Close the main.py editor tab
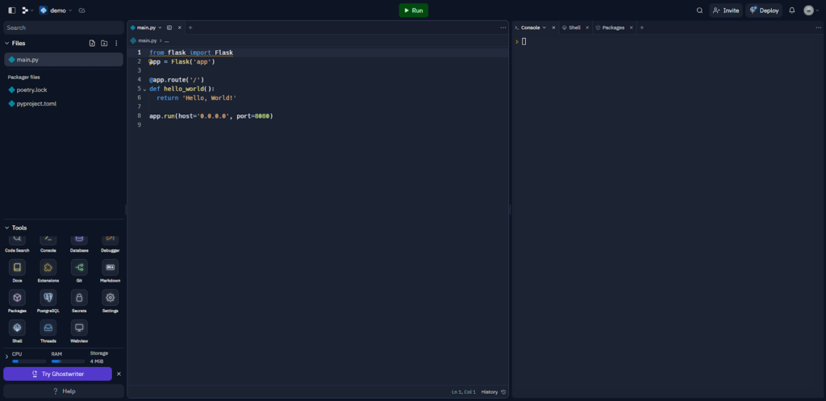 tap(180, 27)
